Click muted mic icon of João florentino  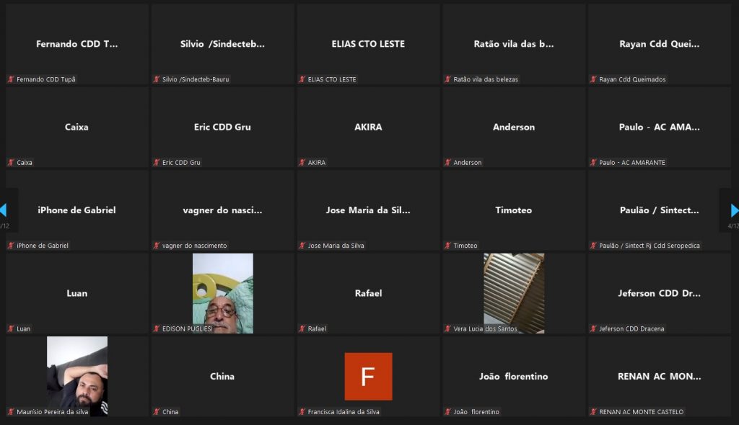tap(447, 412)
